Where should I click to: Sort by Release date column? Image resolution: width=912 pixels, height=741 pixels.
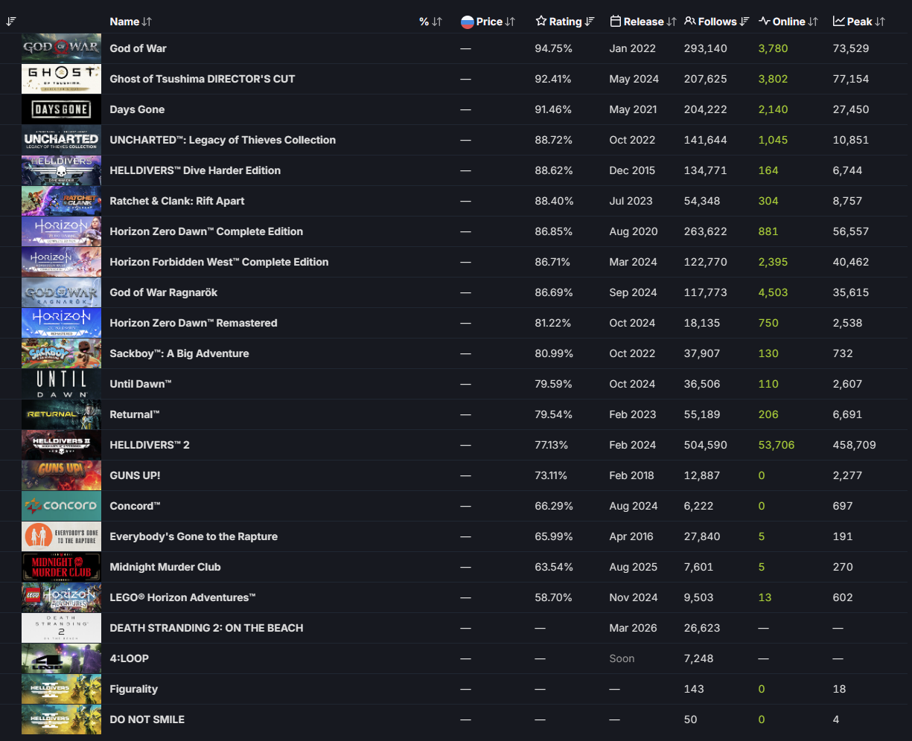pos(643,22)
